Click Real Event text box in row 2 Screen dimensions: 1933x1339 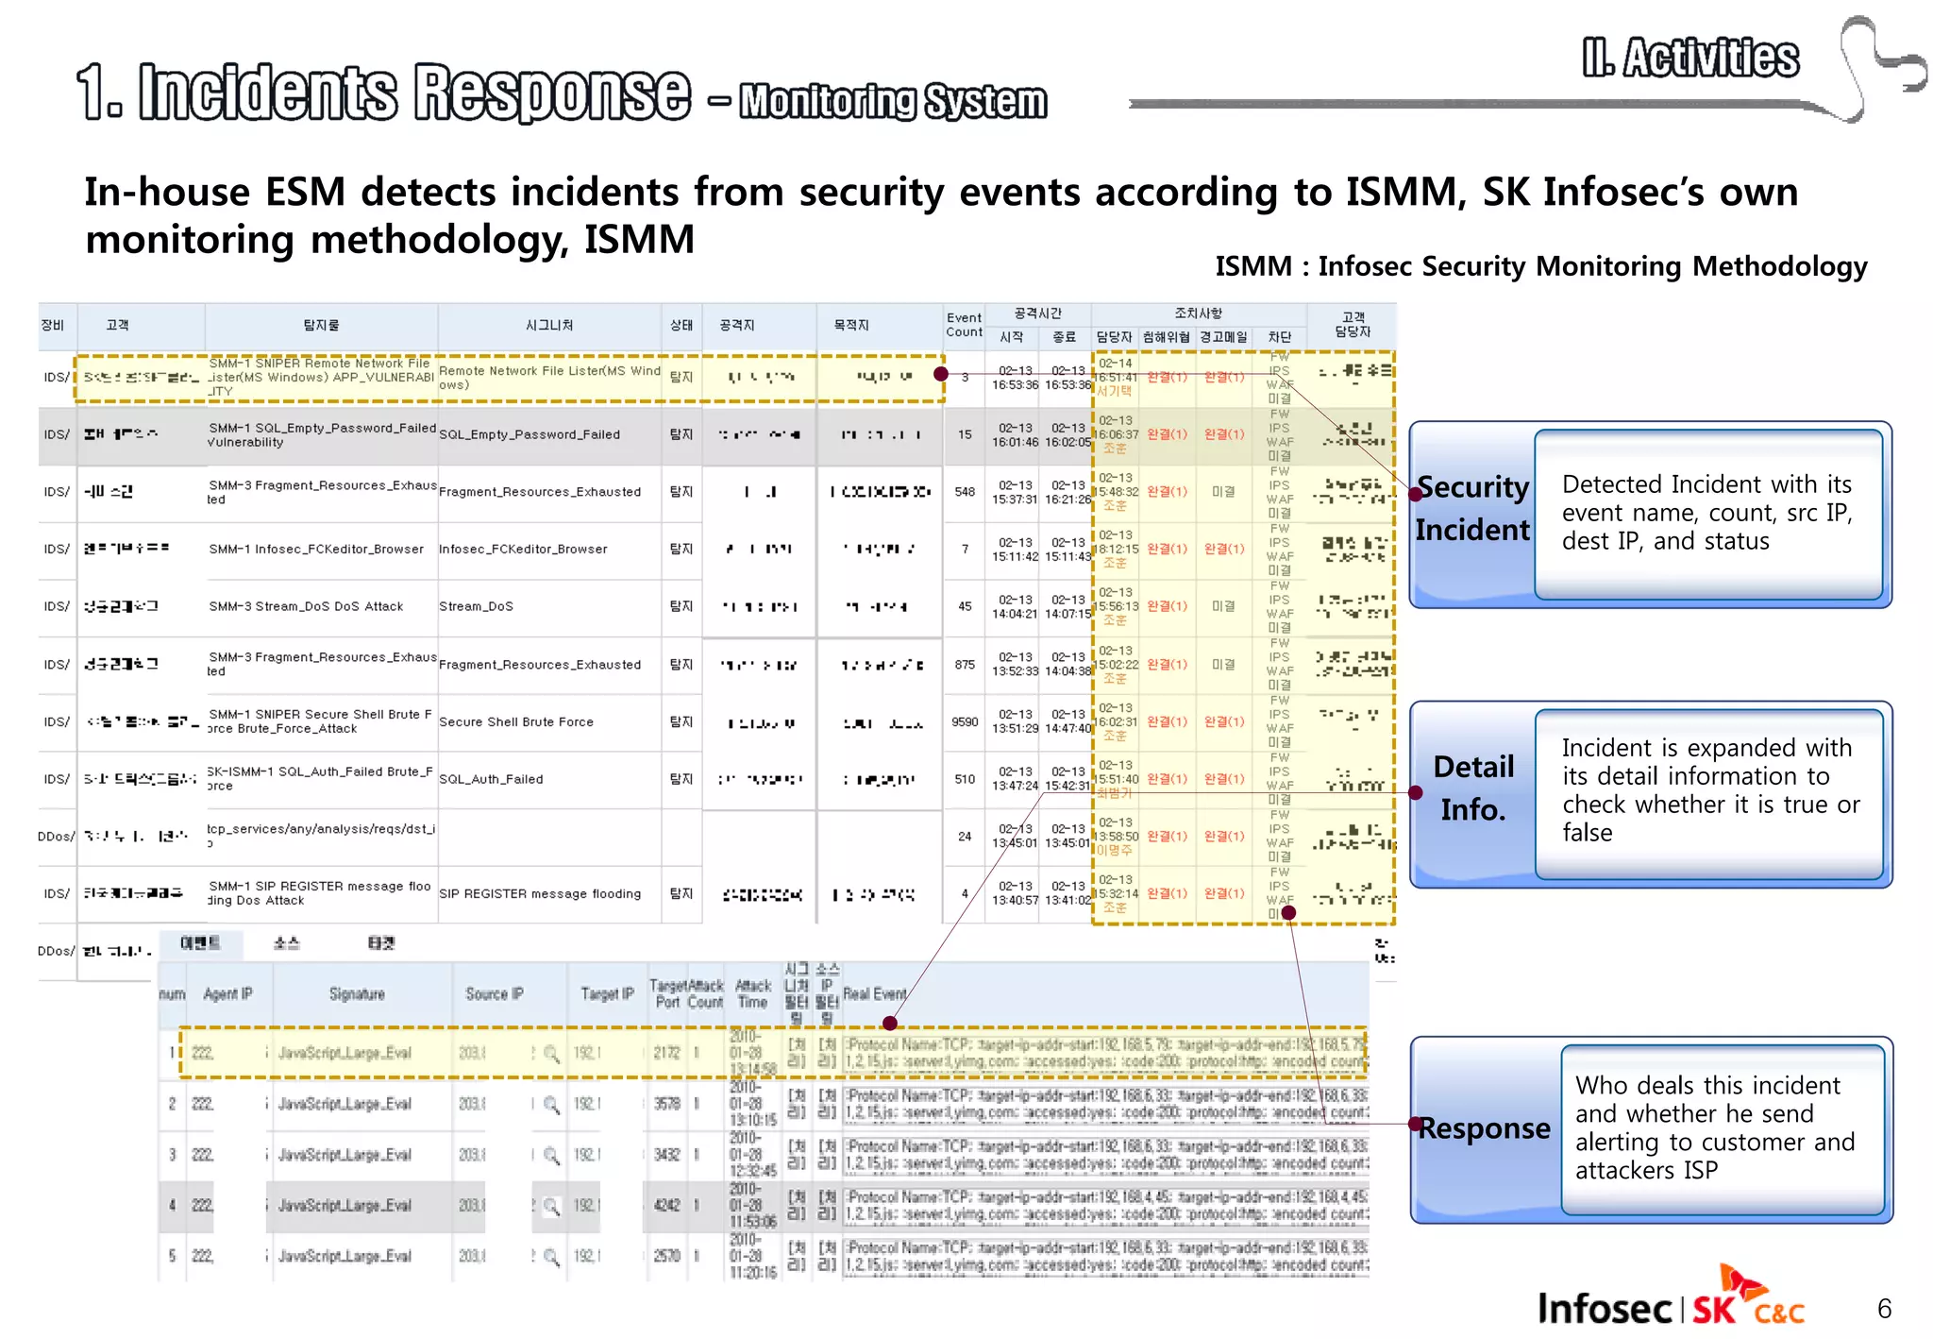(x=1104, y=1104)
